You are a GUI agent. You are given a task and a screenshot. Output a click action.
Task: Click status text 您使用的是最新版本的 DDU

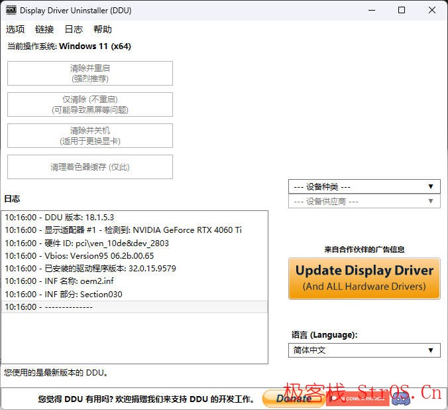[56, 373]
